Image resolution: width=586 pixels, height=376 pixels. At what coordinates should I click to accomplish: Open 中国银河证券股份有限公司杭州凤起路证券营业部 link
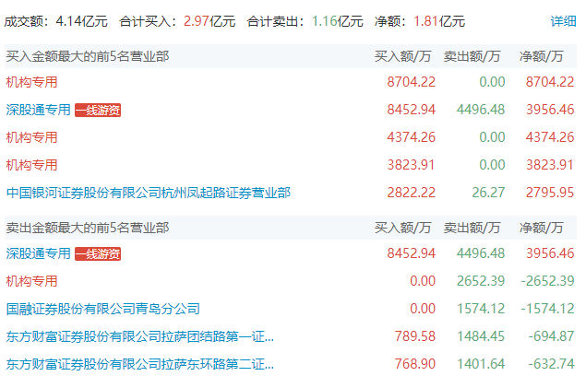(149, 193)
